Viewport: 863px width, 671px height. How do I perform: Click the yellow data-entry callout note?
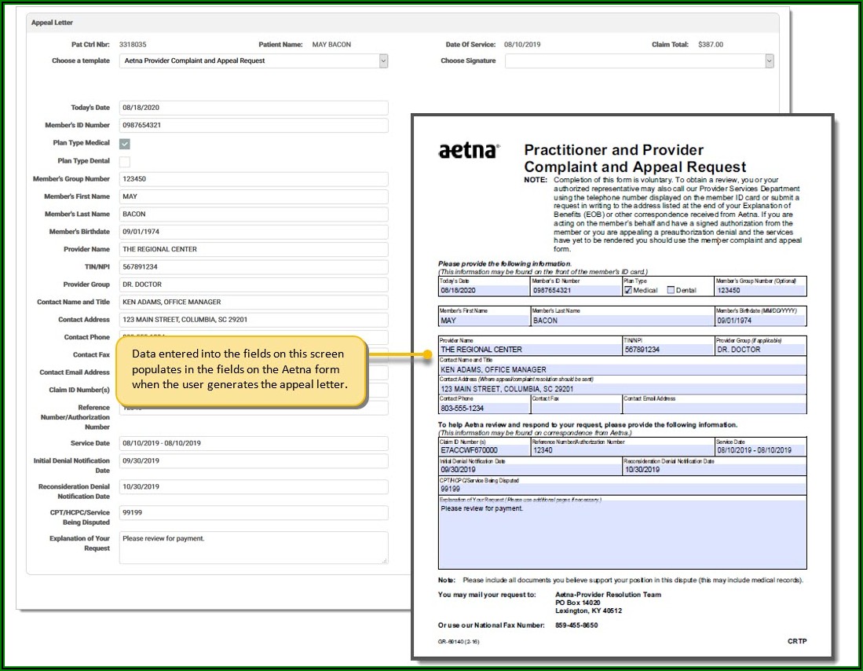click(241, 372)
